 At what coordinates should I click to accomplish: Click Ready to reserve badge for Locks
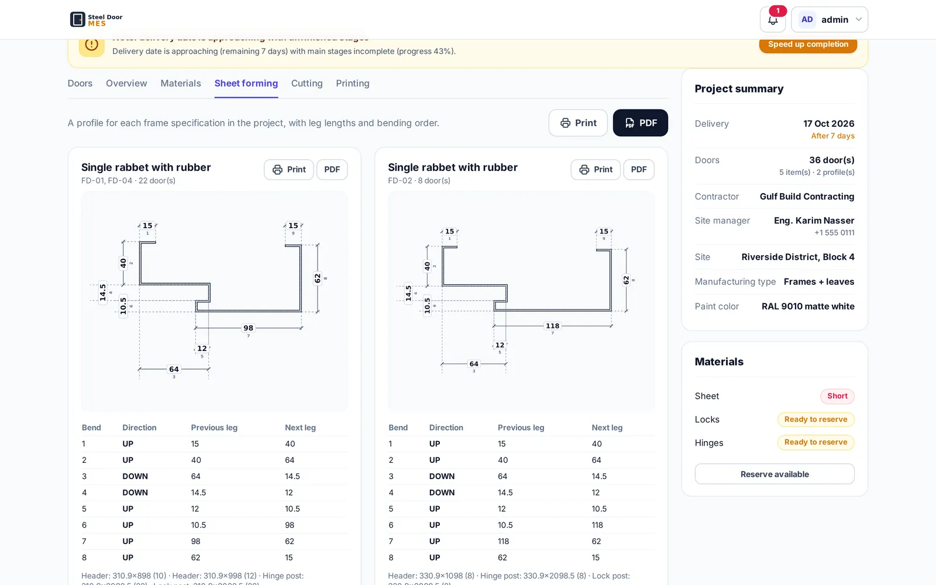pos(815,419)
